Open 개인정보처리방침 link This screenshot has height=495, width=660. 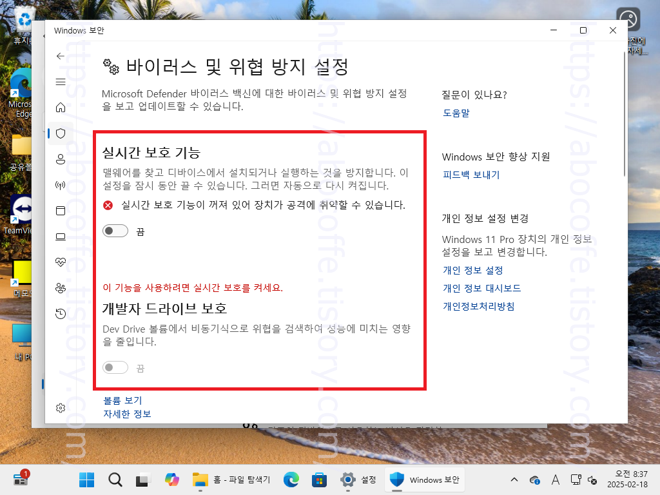tap(479, 306)
